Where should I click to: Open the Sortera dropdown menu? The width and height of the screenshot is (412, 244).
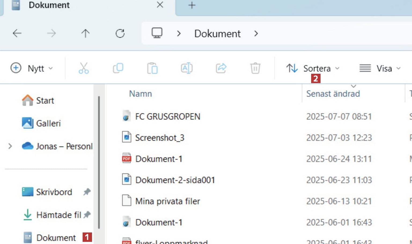[313, 68]
